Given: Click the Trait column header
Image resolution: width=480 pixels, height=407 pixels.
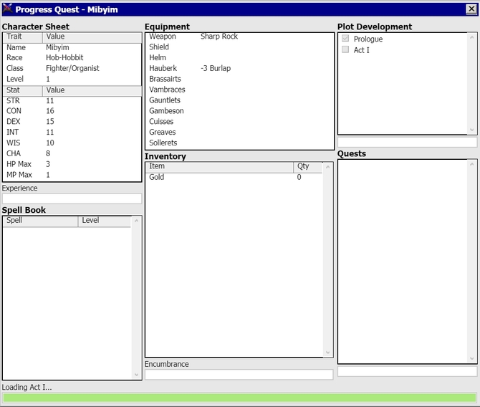Looking at the screenshot, I should point(23,37).
